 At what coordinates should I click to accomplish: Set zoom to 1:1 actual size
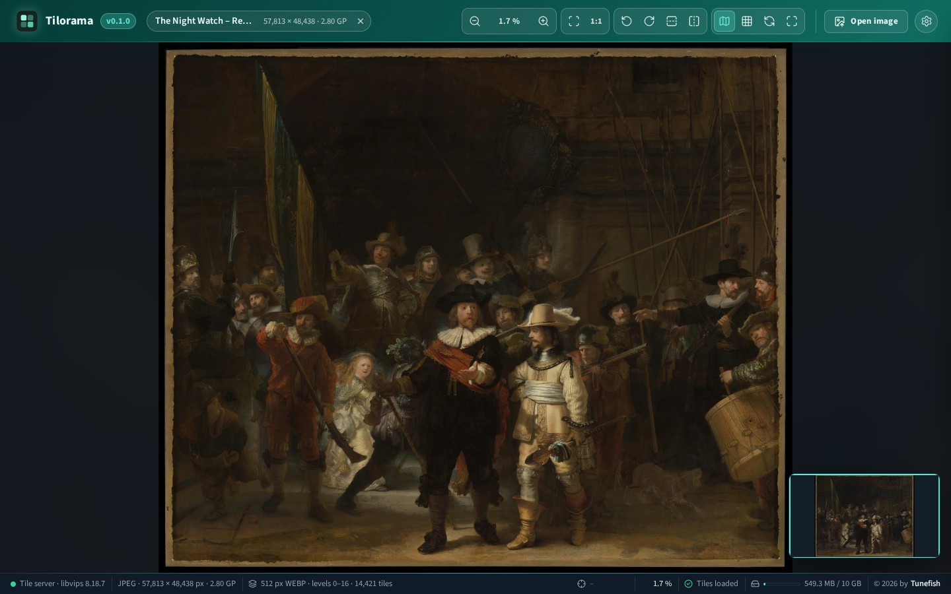(x=596, y=21)
